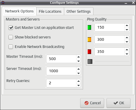The width and height of the screenshot is (136, 110).
Task: Click the Master Timeout value field
Action: point(61,59)
